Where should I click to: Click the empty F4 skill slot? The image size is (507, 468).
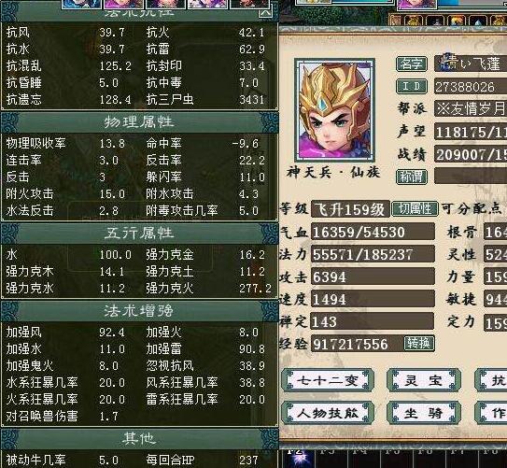(x=363, y=459)
